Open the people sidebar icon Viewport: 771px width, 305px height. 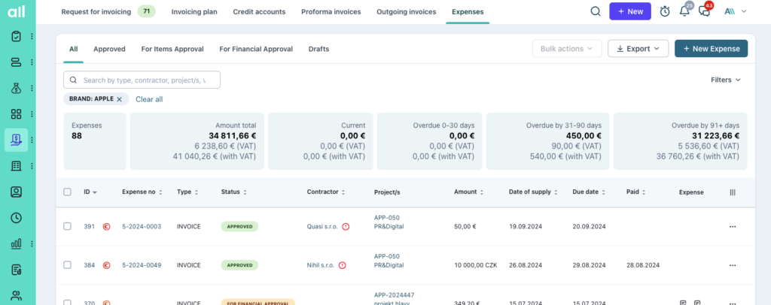pos(17,295)
